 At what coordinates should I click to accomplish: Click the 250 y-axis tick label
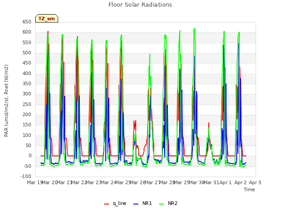pyautogui.click(x=27, y=104)
